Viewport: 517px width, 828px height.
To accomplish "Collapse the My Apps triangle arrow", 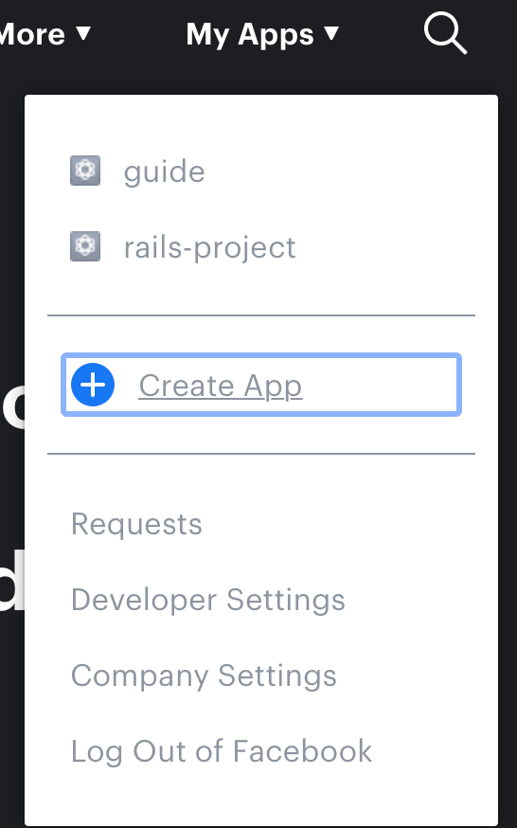I will pyautogui.click(x=331, y=34).
